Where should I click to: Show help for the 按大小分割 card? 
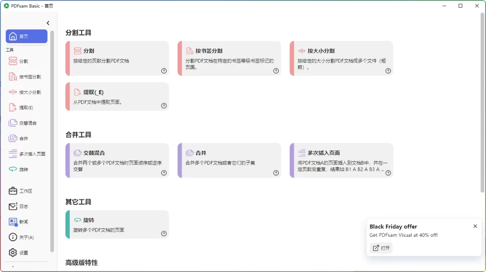(x=388, y=71)
